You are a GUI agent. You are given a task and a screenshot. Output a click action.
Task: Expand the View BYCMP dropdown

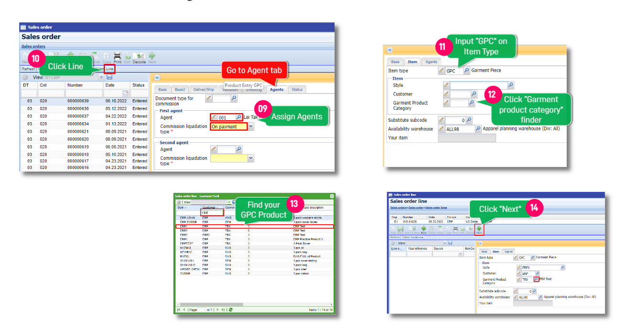point(101,77)
